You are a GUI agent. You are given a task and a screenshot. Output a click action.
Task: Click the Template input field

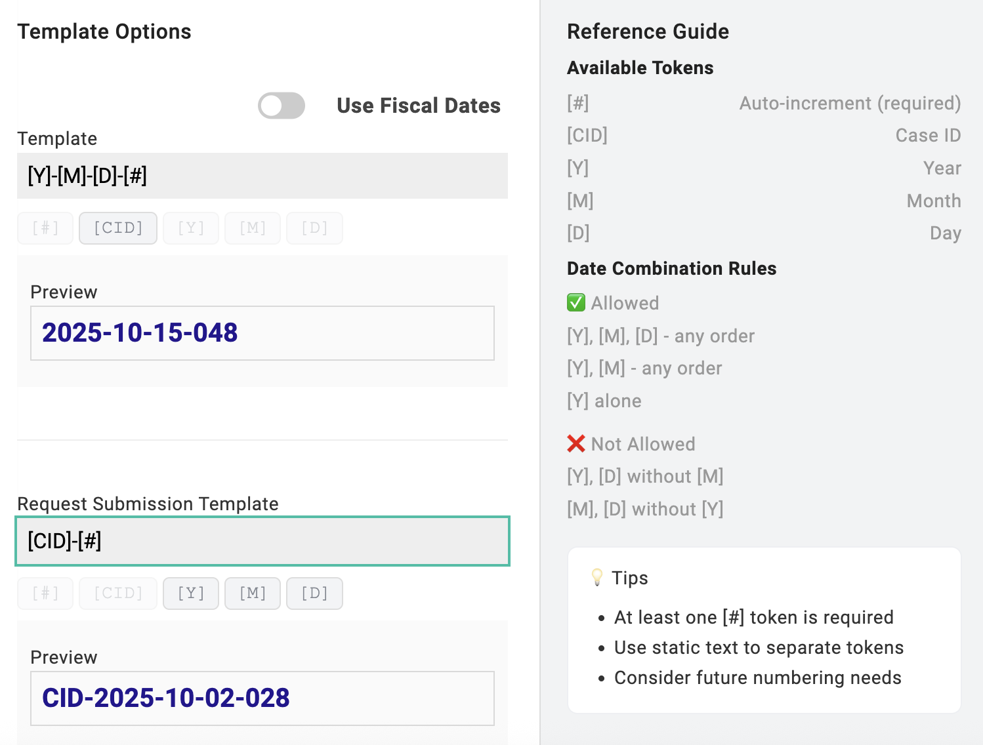point(262,176)
